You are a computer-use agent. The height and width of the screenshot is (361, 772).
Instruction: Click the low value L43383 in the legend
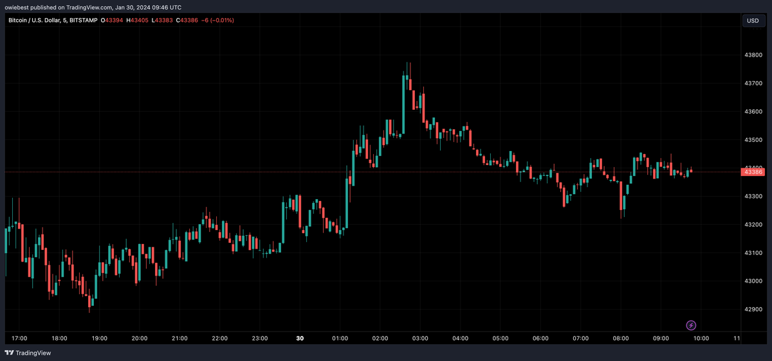162,21
